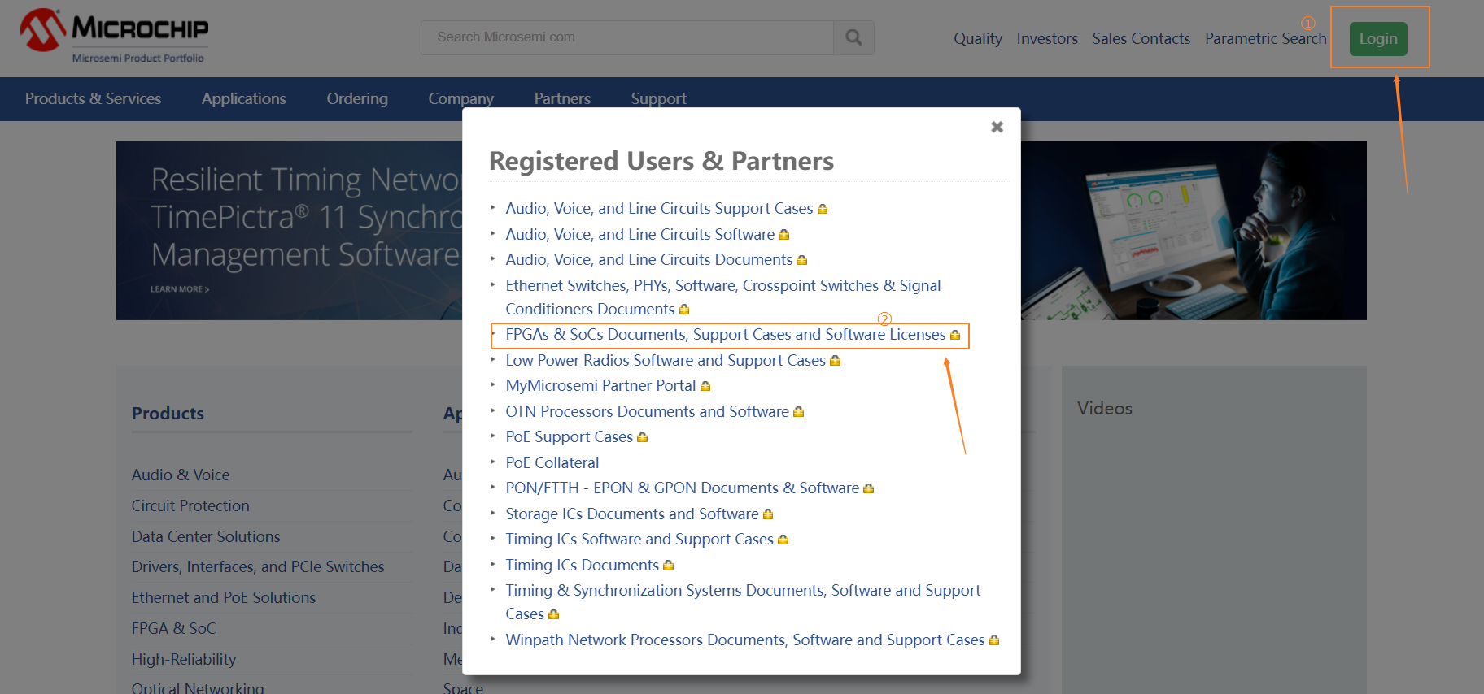Open the Partners menu
Screen dimensions: 1484x694
[562, 98]
